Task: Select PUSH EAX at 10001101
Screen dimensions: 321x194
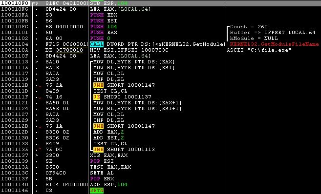Action: tap(104, 33)
